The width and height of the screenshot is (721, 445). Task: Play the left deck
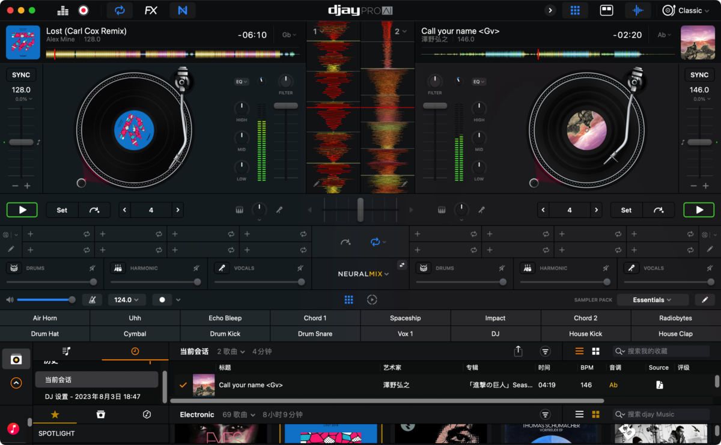(x=22, y=210)
